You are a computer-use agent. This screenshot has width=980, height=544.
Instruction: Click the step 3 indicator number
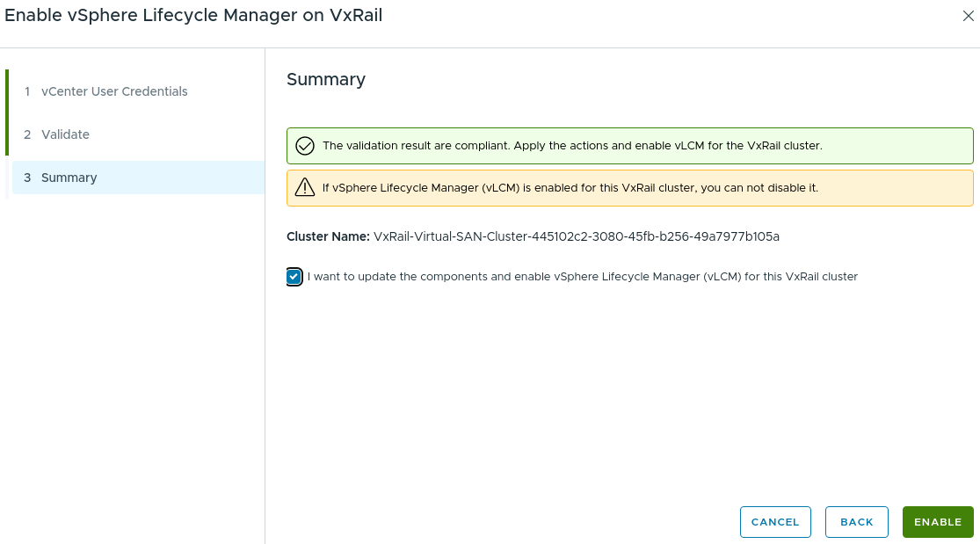[27, 177]
